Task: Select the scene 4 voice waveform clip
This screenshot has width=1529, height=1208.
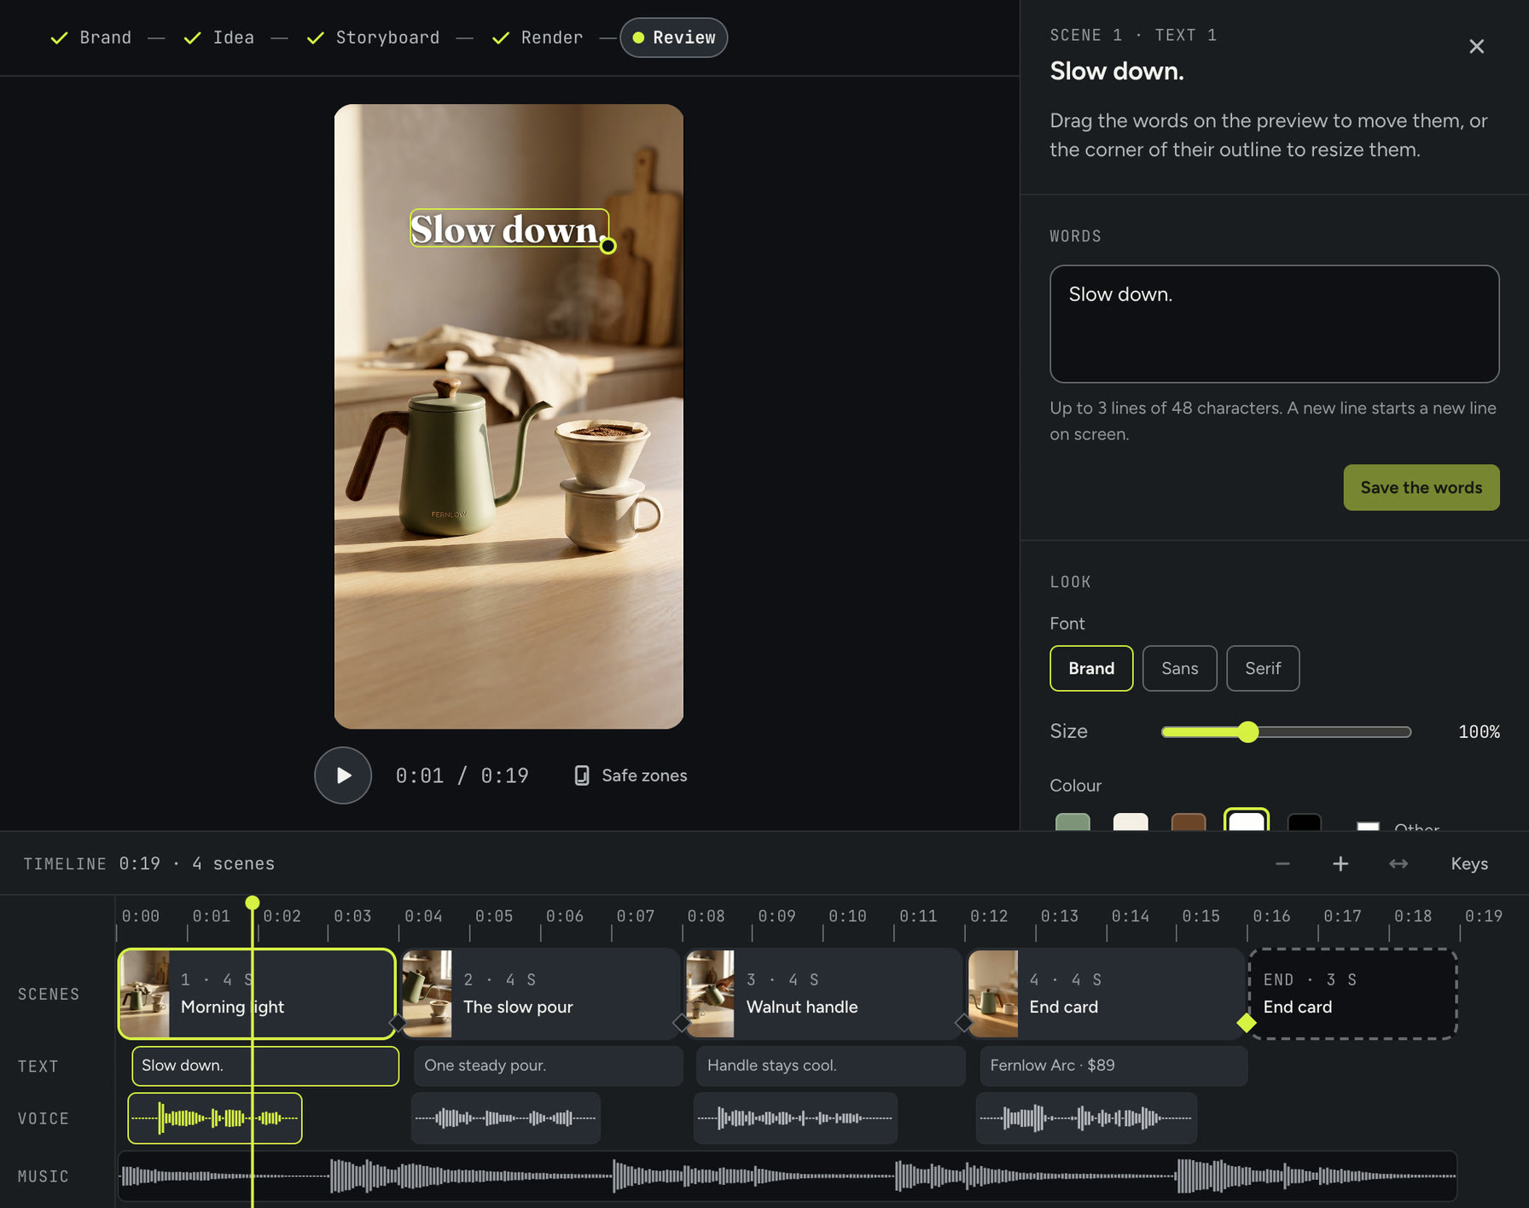Action: click(x=1086, y=1118)
